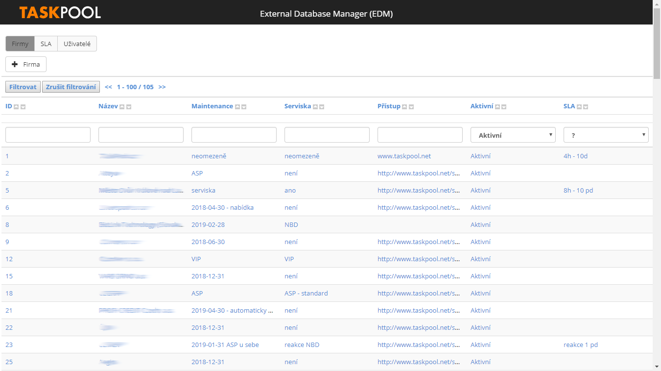Click Zrušit filtrování button
The height and width of the screenshot is (371, 661).
71,87
